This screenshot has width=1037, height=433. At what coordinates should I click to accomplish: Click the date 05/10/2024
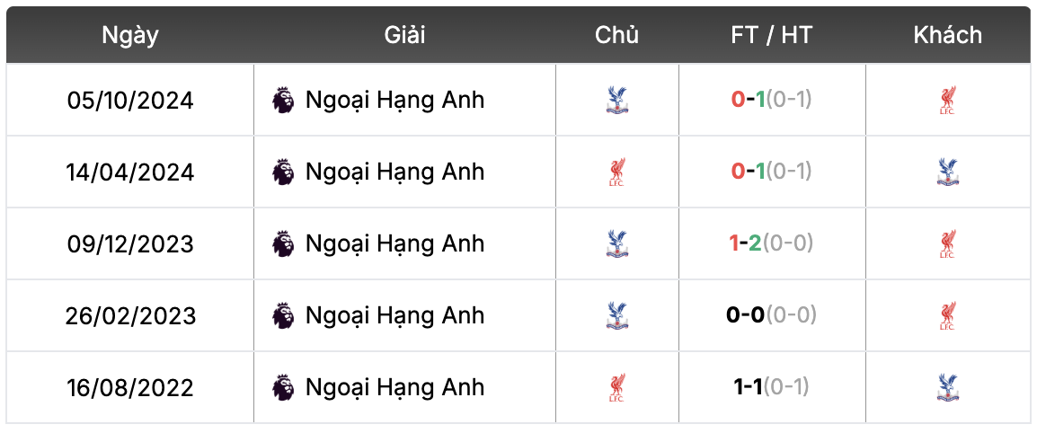point(130,101)
